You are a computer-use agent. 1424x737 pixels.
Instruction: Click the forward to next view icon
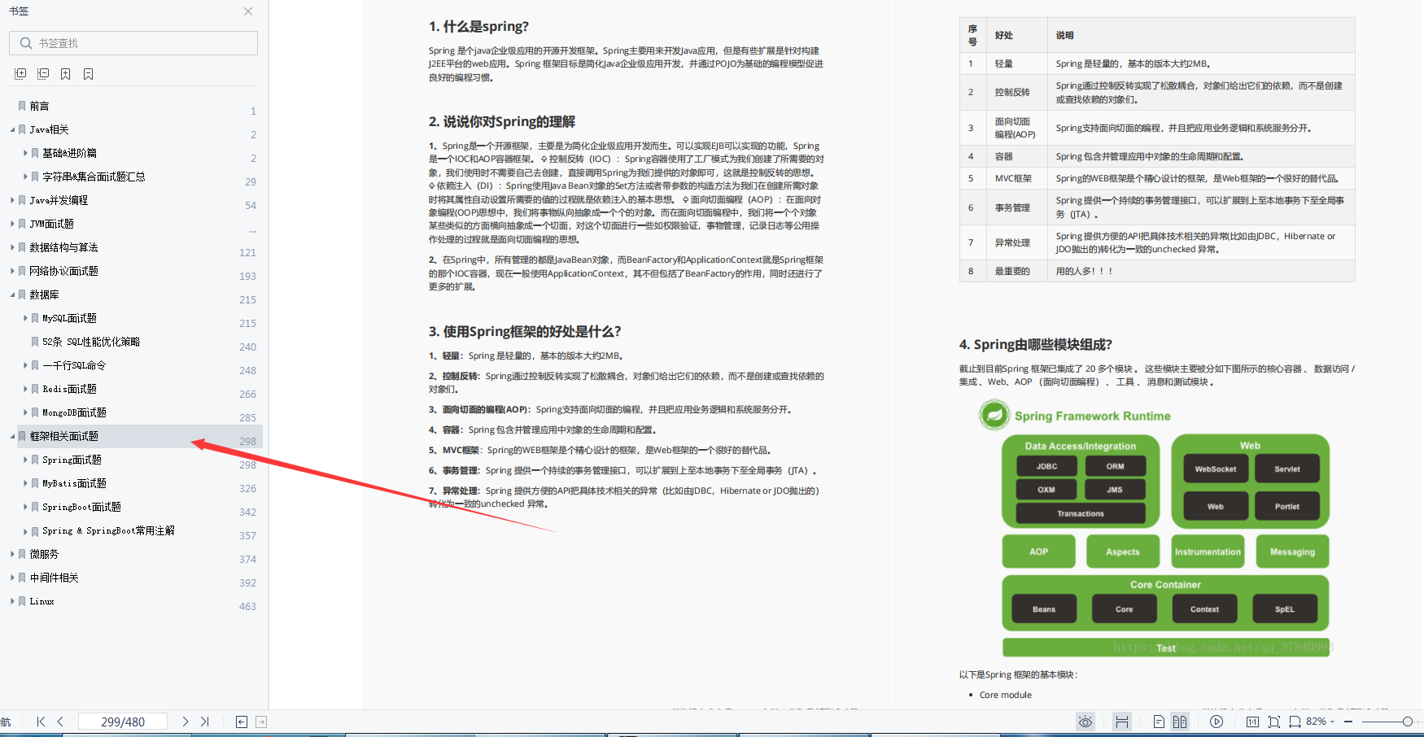(261, 722)
